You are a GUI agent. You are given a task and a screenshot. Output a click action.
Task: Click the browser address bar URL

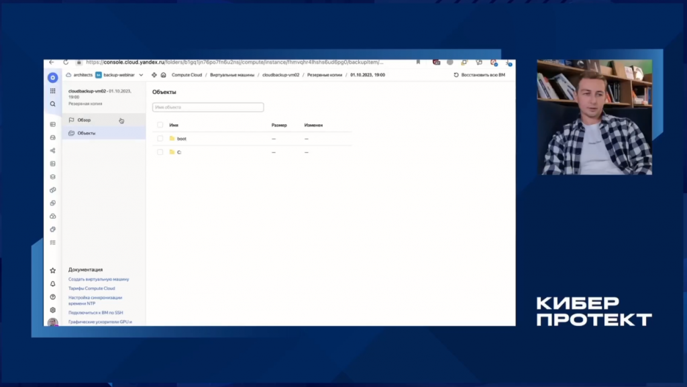point(234,62)
